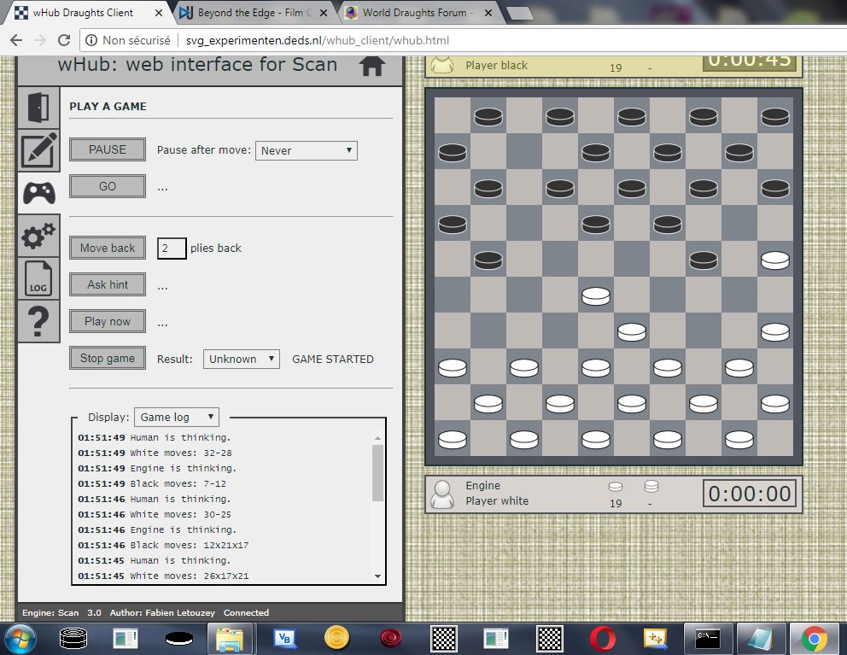Expand the Display Game log dropdown
Screen dimensions: 847x655
click(x=177, y=417)
